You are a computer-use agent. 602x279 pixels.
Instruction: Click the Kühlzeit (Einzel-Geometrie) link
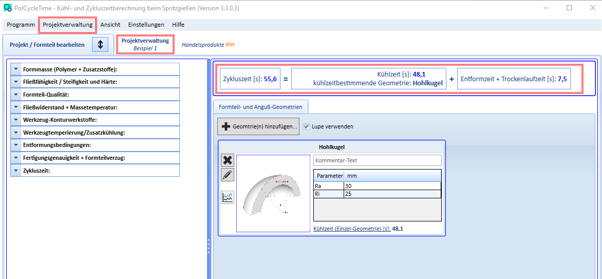point(352,229)
